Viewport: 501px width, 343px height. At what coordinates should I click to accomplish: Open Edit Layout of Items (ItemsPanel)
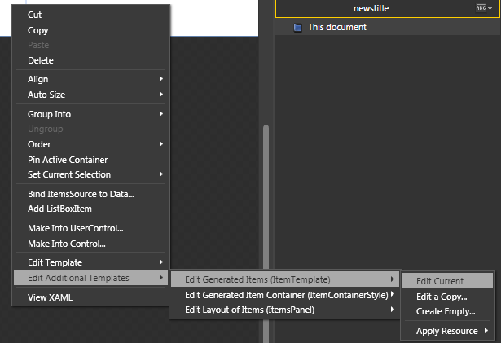tap(285, 310)
